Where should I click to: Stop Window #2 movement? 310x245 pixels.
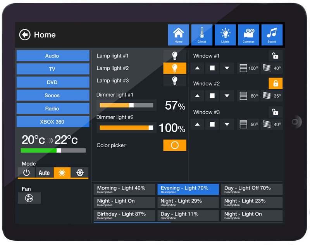click(x=212, y=96)
